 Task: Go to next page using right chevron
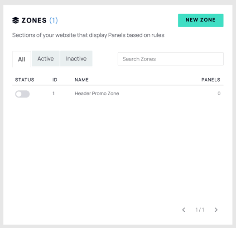(216, 209)
